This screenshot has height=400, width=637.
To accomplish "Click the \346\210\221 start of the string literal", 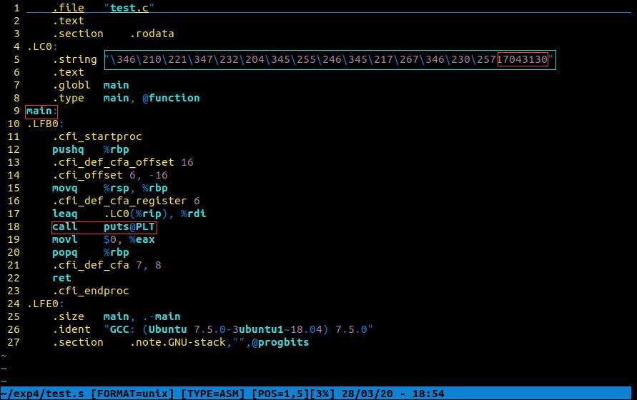I will click(x=149, y=60).
